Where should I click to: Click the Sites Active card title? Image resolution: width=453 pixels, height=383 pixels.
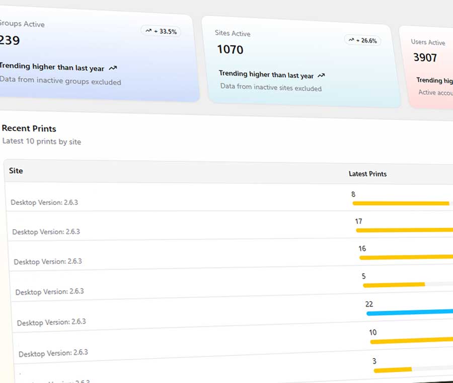point(233,33)
